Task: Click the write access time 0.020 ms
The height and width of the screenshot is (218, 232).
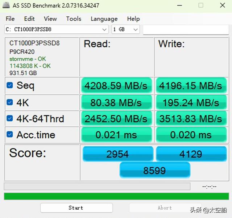Action: coord(191,135)
